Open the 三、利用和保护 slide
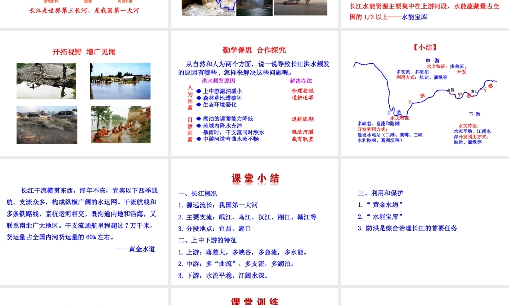 click(x=425, y=222)
